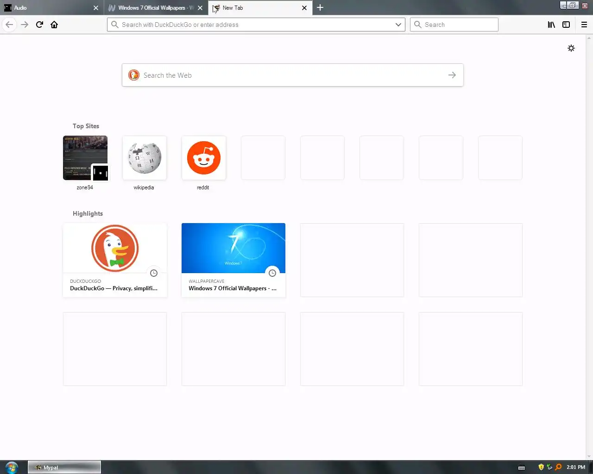Open the wikipedia top site tile
Image resolution: width=593 pixels, height=474 pixels.
pyautogui.click(x=145, y=158)
